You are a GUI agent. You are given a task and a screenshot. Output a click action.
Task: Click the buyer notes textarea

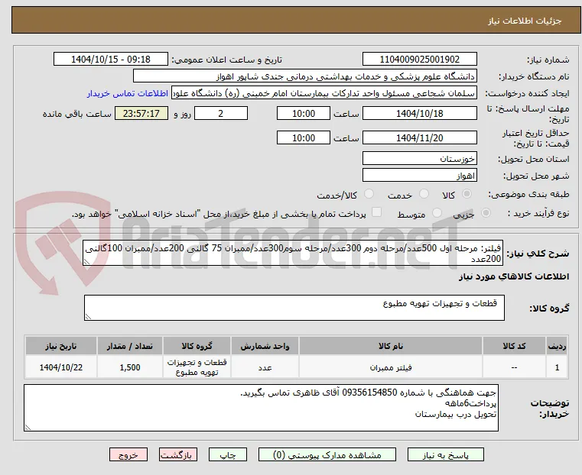click(261, 408)
